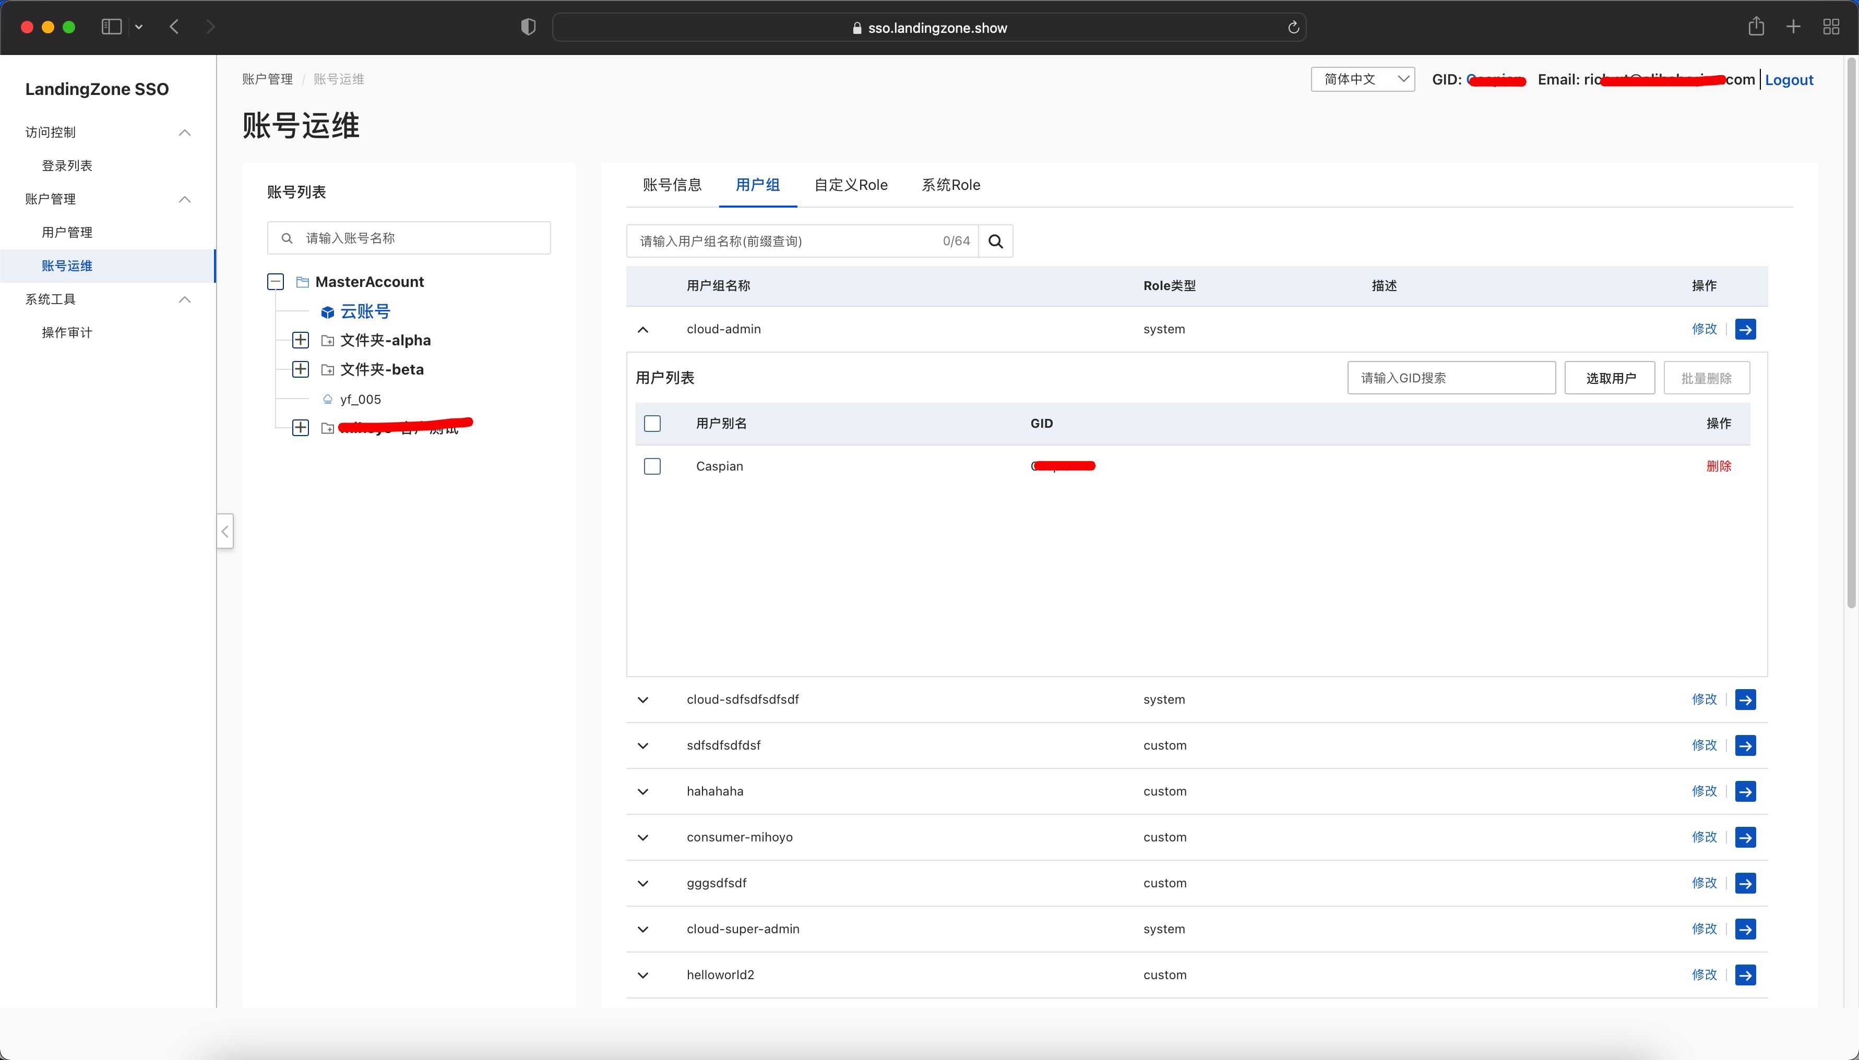Image resolution: width=1859 pixels, height=1060 pixels.
Task: Check the select-all checkbox in user list header
Action: pyautogui.click(x=652, y=424)
